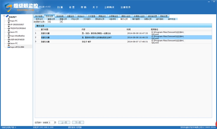Select online user hopo-df723c3994
Image resolution: width=217 pixels, height=129 pixels.
click(17, 47)
